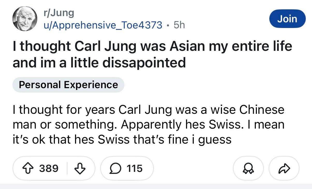Filter by Personal Experience flair
This screenshot has height=189, width=312.
tap(68, 85)
